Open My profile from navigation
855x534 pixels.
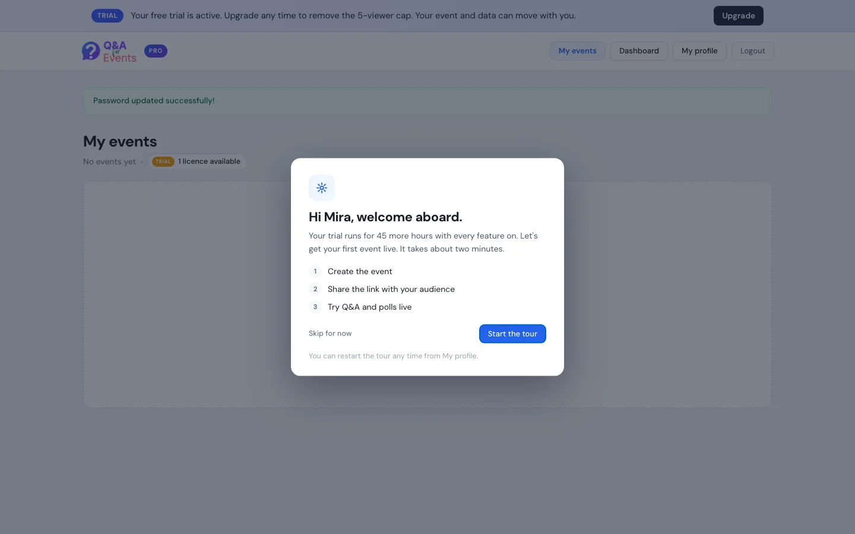(x=699, y=51)
